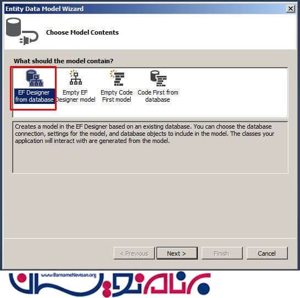Click the "What should the model contain?" label
300x298 pixels.
(x=64, y=61)
